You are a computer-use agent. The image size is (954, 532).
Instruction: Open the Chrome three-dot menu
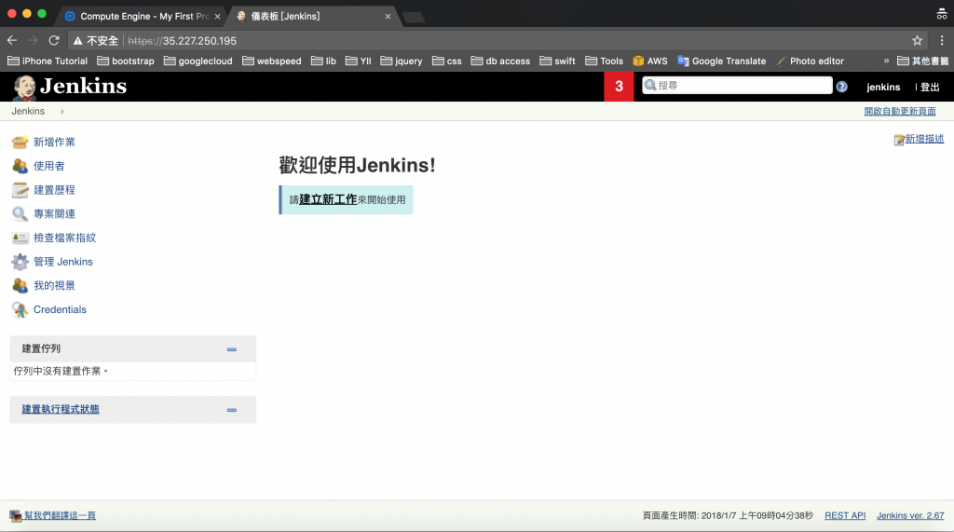[942, 41]
